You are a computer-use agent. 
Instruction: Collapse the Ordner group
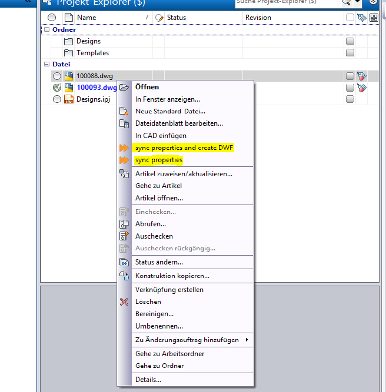pyautogui.click(x=46, y=29)
